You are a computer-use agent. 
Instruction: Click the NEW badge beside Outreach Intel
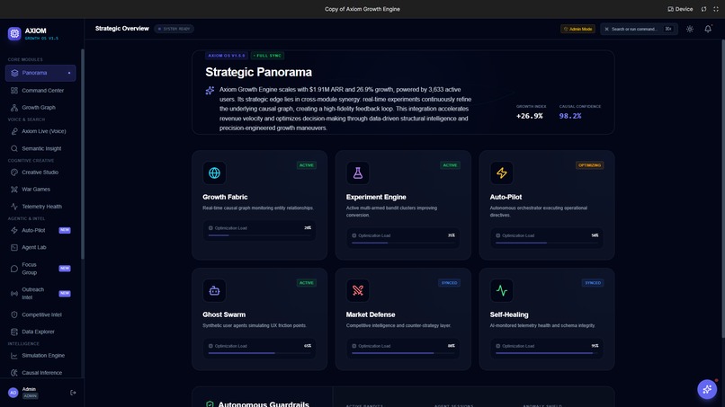pos(65,294)
